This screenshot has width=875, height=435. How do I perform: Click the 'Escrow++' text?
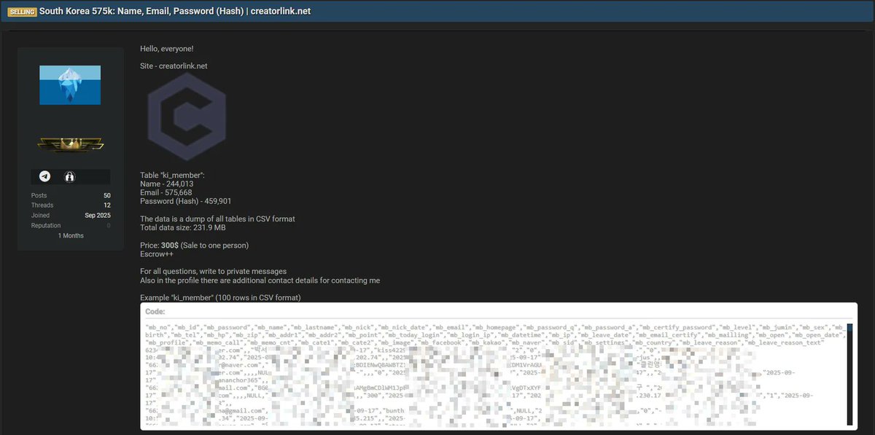155,254
